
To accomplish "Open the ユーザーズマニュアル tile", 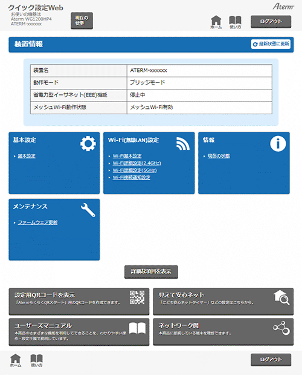I will (79, 332).
